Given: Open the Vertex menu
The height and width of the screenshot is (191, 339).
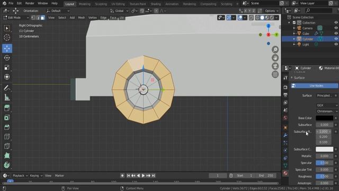Looking at the screenshot, I should (93, 18).
